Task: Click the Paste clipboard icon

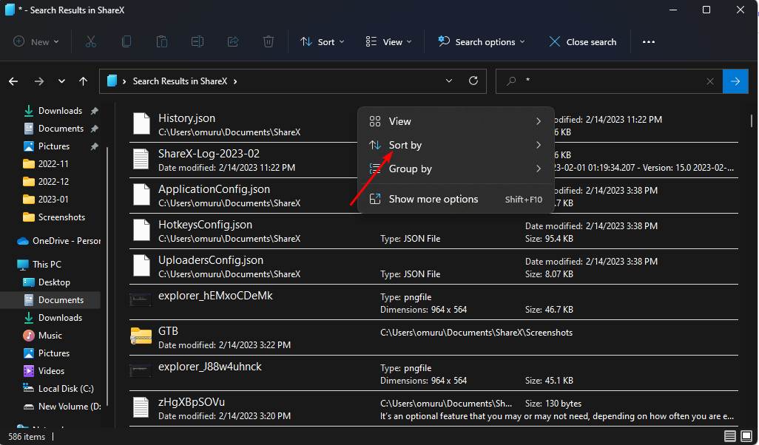Action: pyautogui.click(x=162, y=42)
